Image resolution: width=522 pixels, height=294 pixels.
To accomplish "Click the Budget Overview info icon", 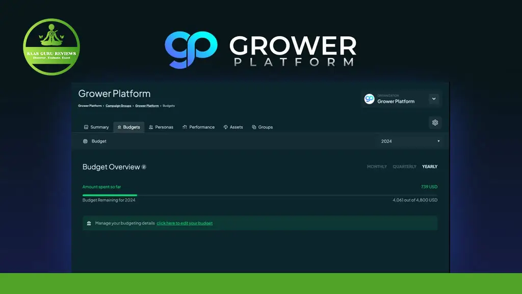I will tap(144, 167).
